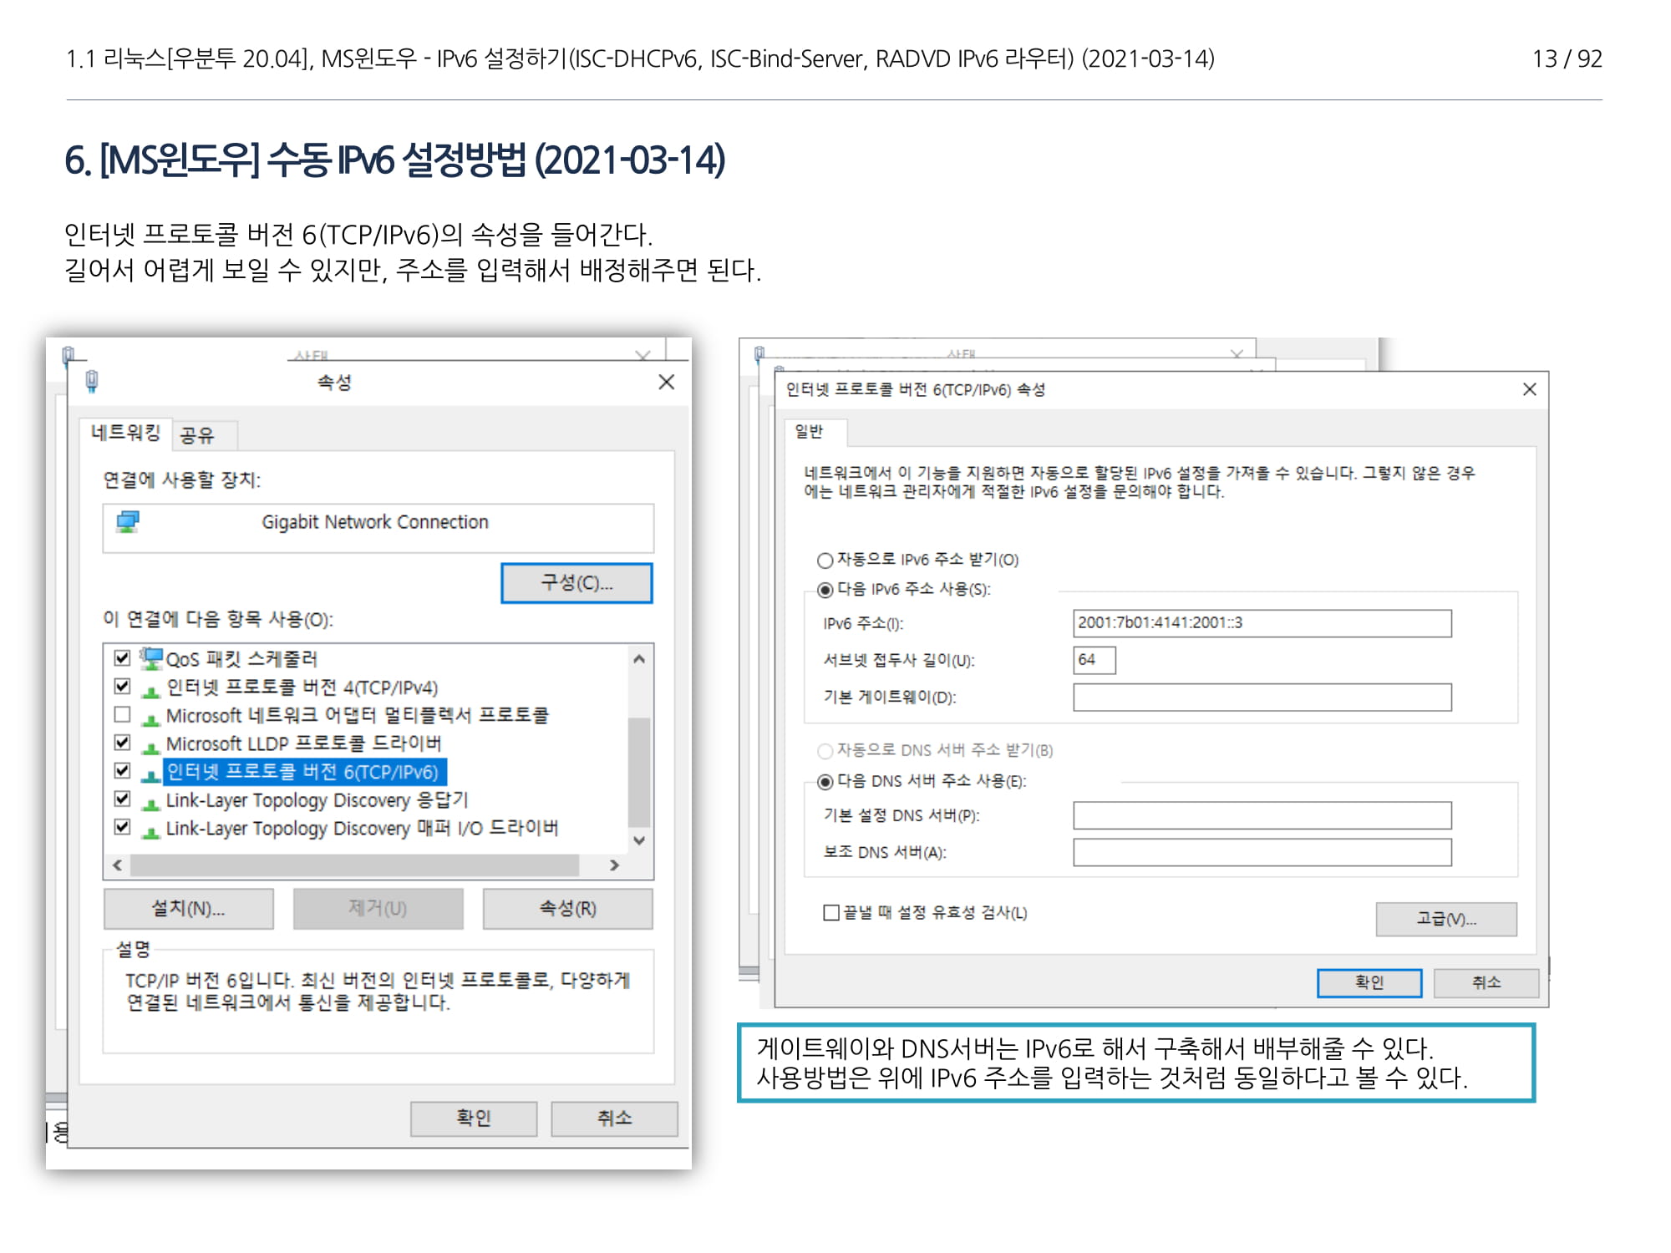Click the Microsoft LLDP protocol driver icon
The width and height of the screenshot is (1671, 1253).
tap(151, 744)
